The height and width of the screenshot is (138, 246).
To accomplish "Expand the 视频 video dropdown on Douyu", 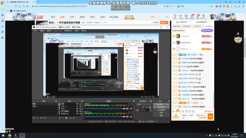I will (82, 17).
